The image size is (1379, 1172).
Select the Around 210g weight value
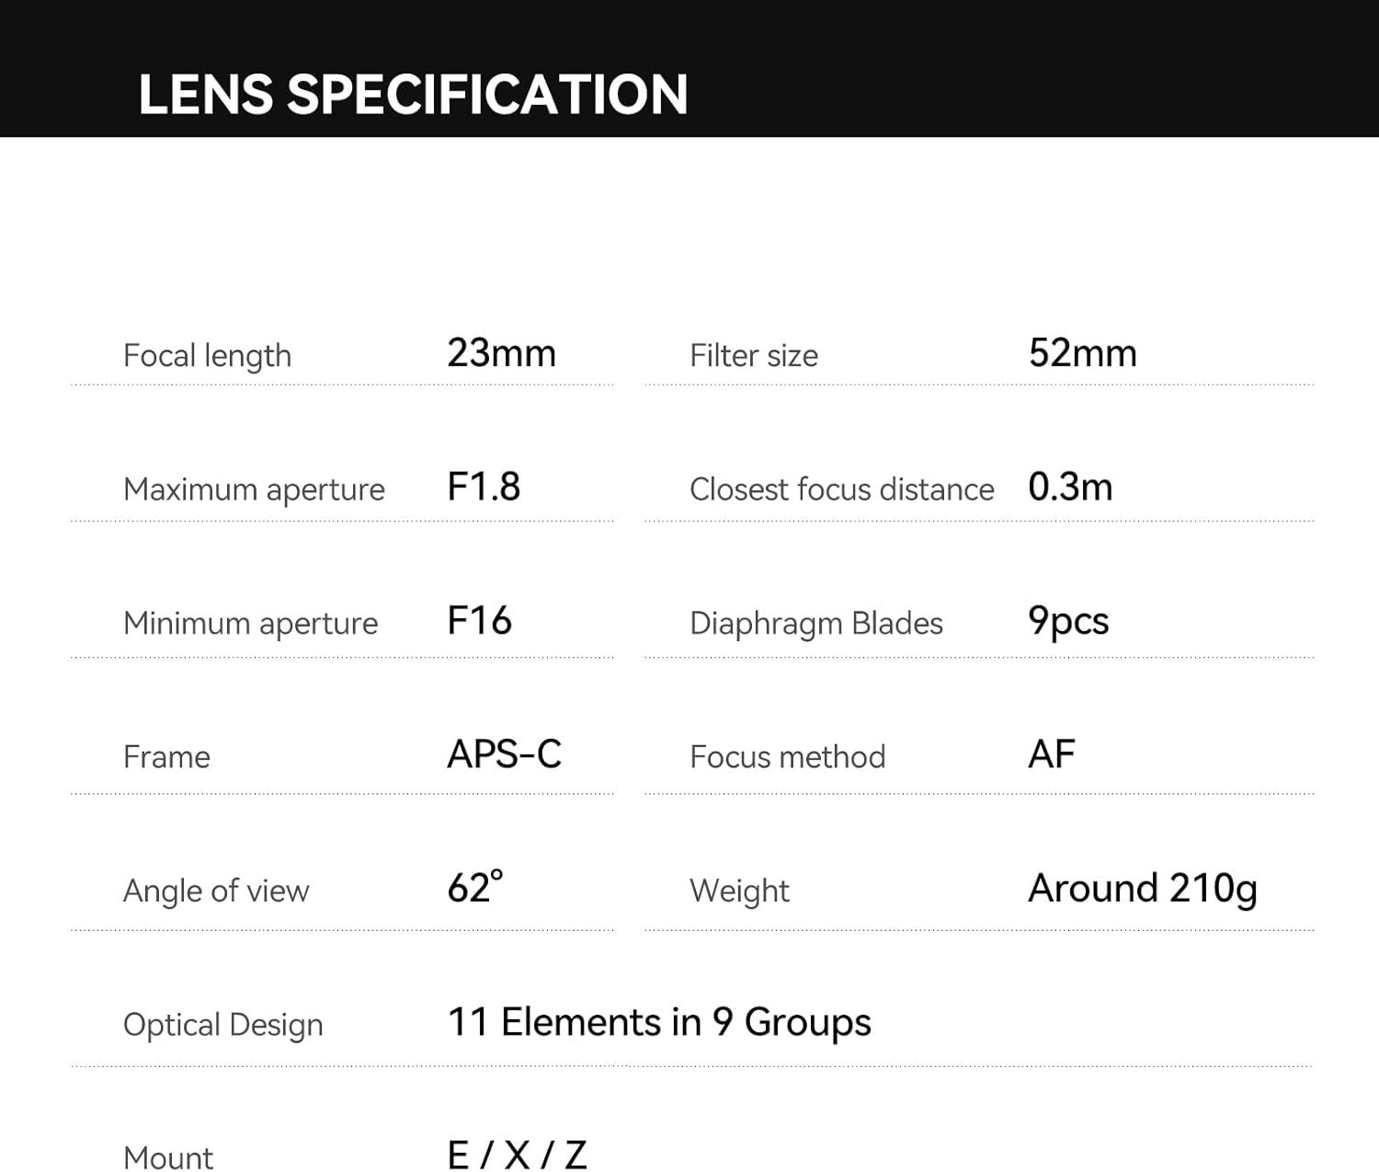coord(1142,889)
